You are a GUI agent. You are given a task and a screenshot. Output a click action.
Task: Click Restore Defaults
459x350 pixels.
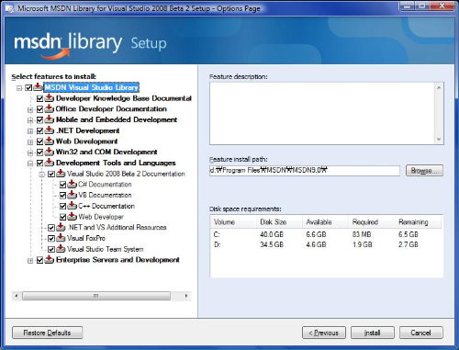pyautogui.click(x=47, y=333)
